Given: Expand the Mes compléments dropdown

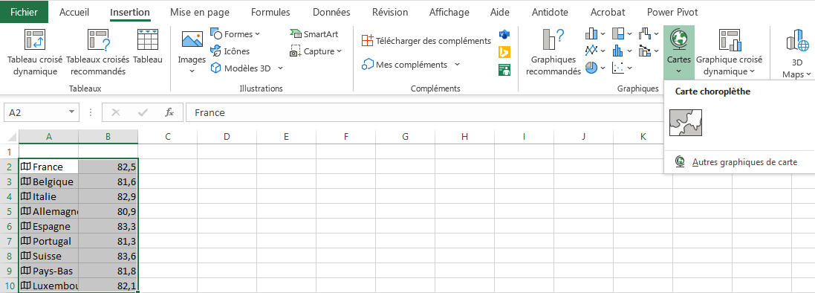Looking at the screenshot, I should point(457,65).
